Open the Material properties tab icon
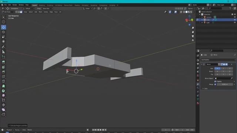Image resolution: width=237 pixels, height=133 pixels. point(198,103)
